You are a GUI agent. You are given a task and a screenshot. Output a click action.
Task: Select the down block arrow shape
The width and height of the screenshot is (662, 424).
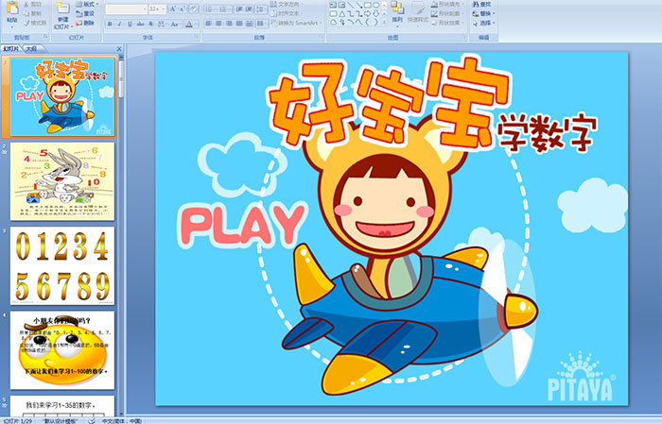pyautogui.click(x=375, y=13)
